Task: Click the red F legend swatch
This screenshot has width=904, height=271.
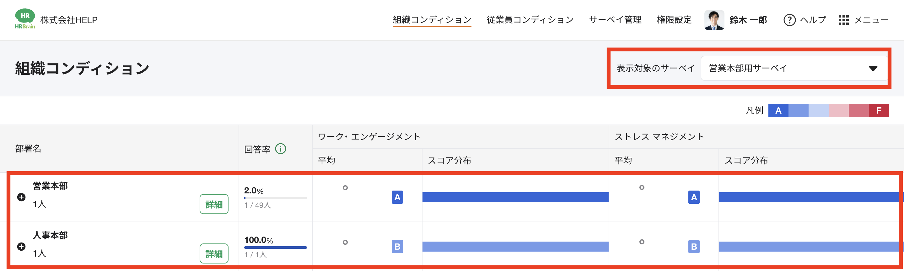Action: coord(878,110)
